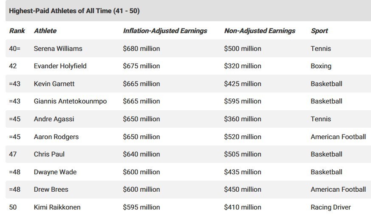
Task: Click the Rank column header
Action: 17,31
